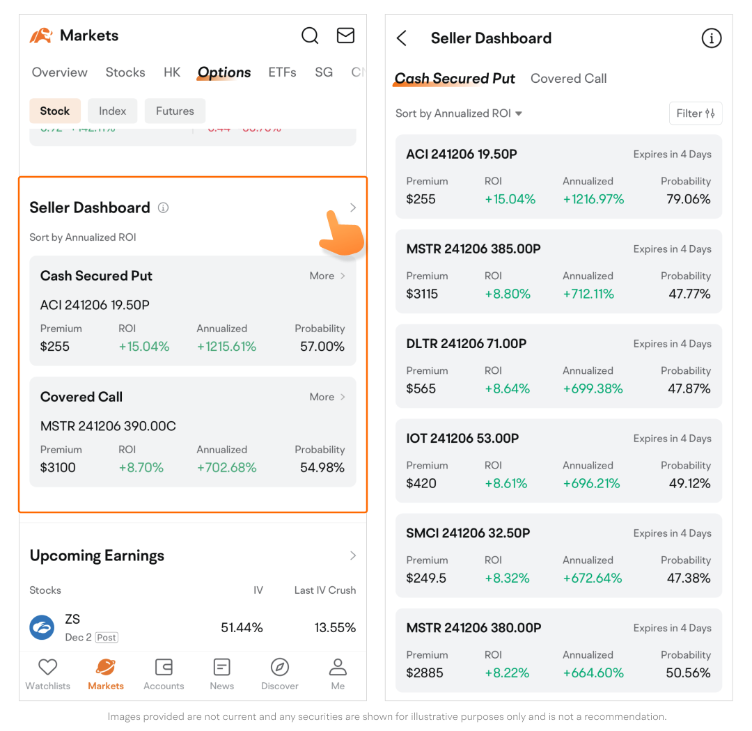Tap the Moomoo logo beside Markets
The image size is (752, 731).
41,36
